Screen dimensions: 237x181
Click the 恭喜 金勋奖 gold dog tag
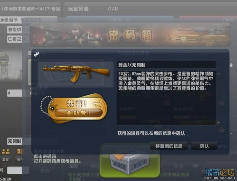pos(74,108)
